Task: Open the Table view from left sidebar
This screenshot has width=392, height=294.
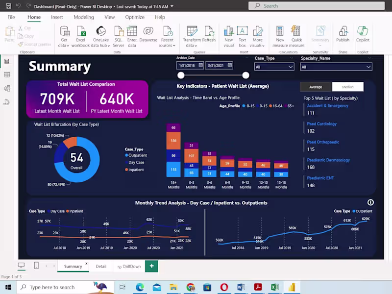Action: click(7, 74)
